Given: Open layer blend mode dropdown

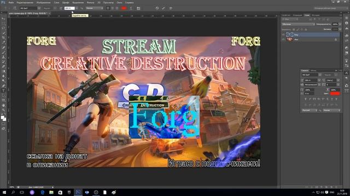Looking at the screenshot, I should [x=298, y=24].
